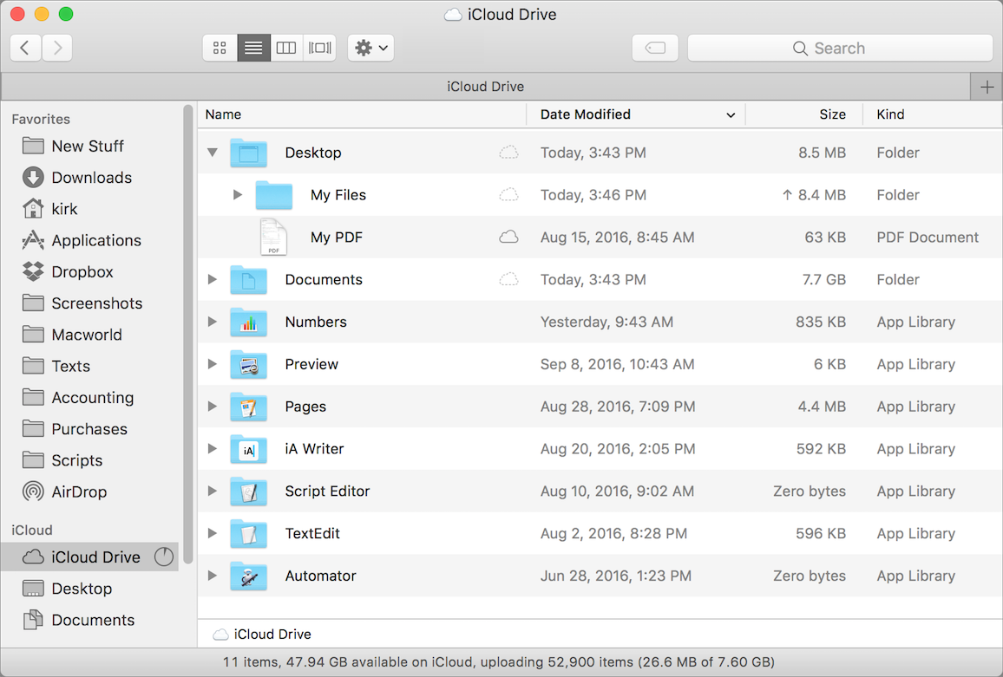Open the action gear menu
This screenshot has width=1003, height=677.
click(370, 48)
